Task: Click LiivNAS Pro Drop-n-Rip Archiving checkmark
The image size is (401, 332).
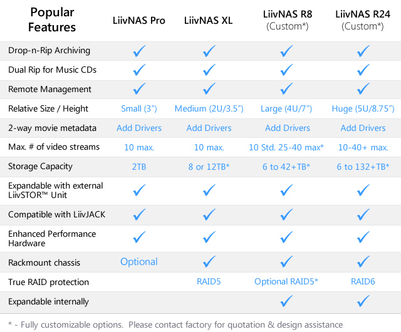Action: [138, 51]
